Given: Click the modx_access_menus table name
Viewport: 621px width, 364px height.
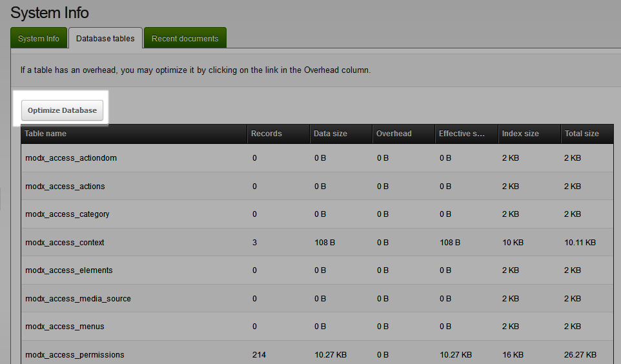Looking at the screenshot, I should (x=65, y=327).
